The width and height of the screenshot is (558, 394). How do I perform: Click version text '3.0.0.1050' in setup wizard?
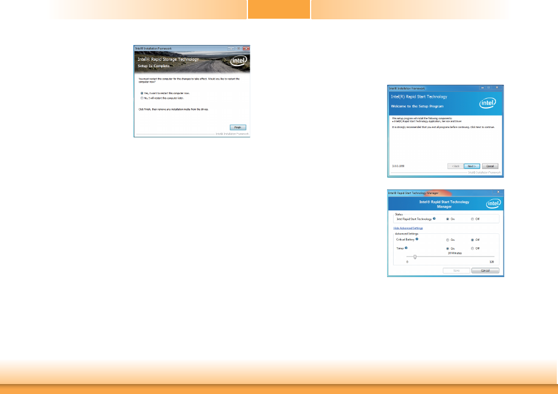tap(398, 166)
